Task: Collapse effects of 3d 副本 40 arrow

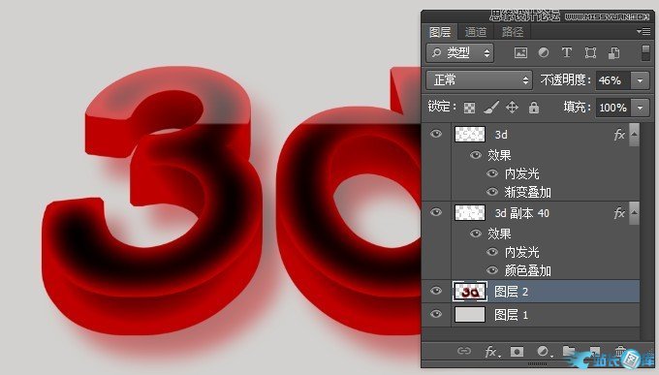Action: [x=634, y=213]
